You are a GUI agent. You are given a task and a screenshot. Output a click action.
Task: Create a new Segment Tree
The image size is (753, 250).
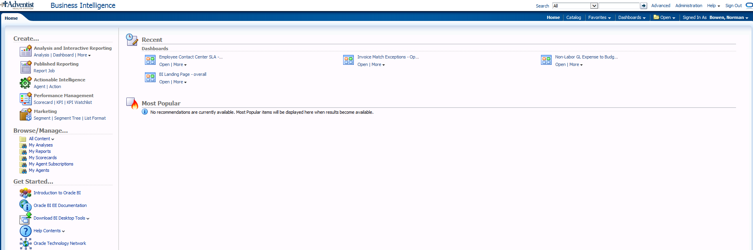coord(67,118)
